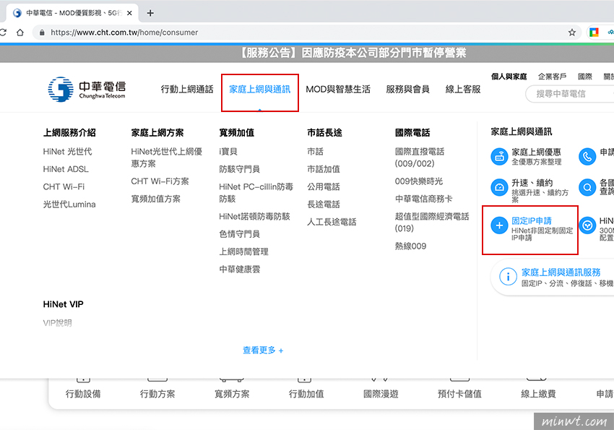This screenshot has height=430, width=614.
Task: Click the phone icon beside 家庭上網優惠
Action: click(587, 157)
